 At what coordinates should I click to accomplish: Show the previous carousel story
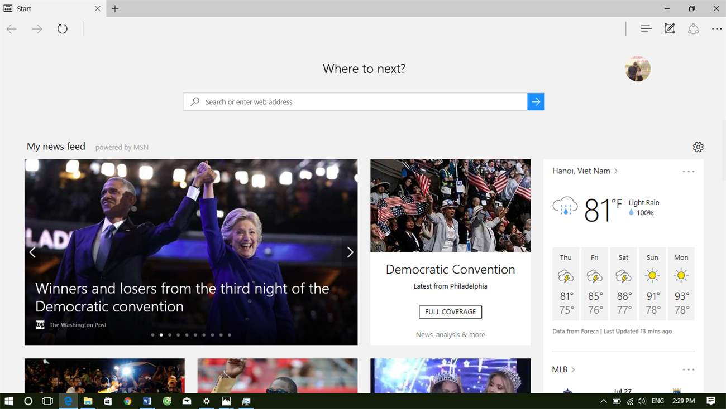32,252
